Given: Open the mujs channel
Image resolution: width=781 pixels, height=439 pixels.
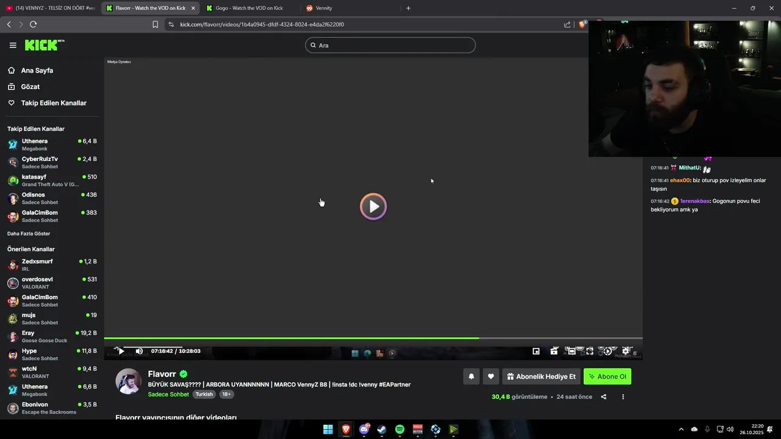Looking at the screenshot, I should [52, 318].
